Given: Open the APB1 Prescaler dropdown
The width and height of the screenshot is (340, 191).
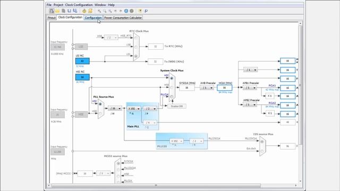Looking at the screenshot, I should [250, 88].
